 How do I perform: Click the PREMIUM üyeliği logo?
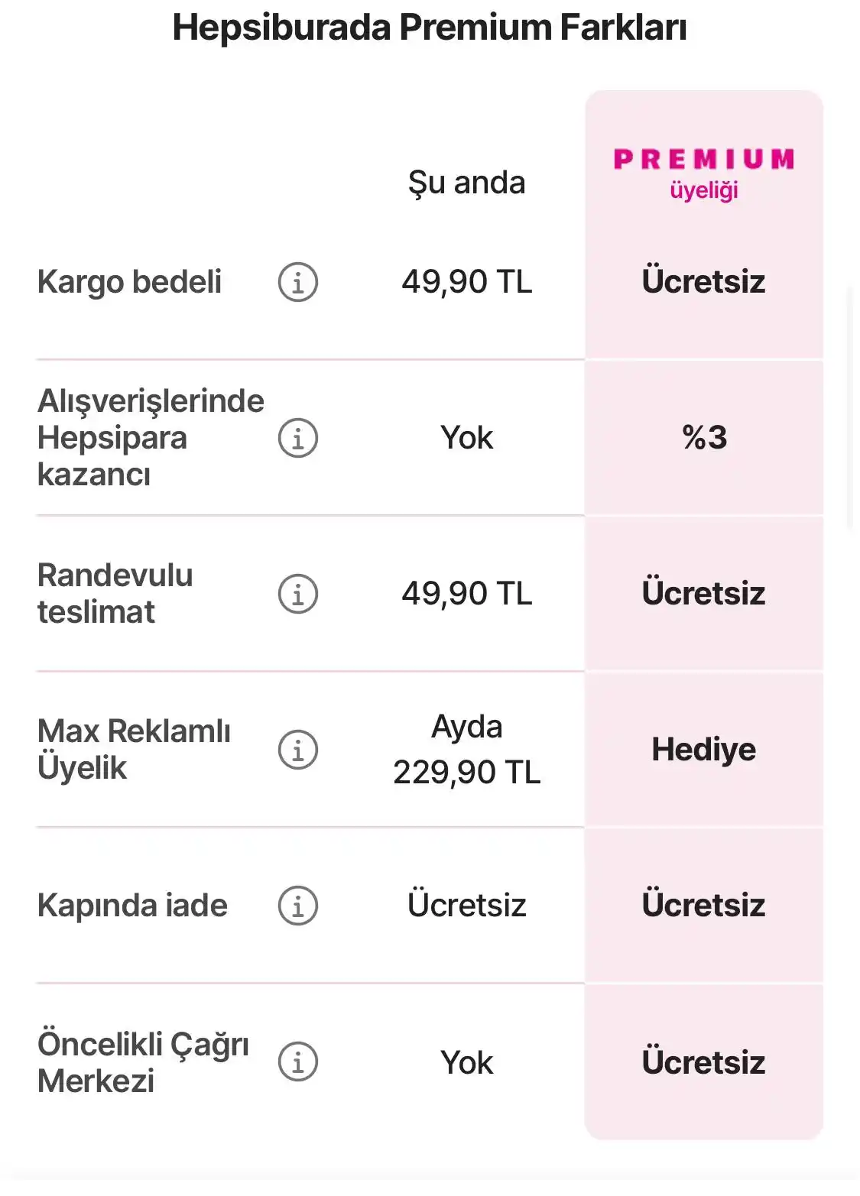pos(704,173)
